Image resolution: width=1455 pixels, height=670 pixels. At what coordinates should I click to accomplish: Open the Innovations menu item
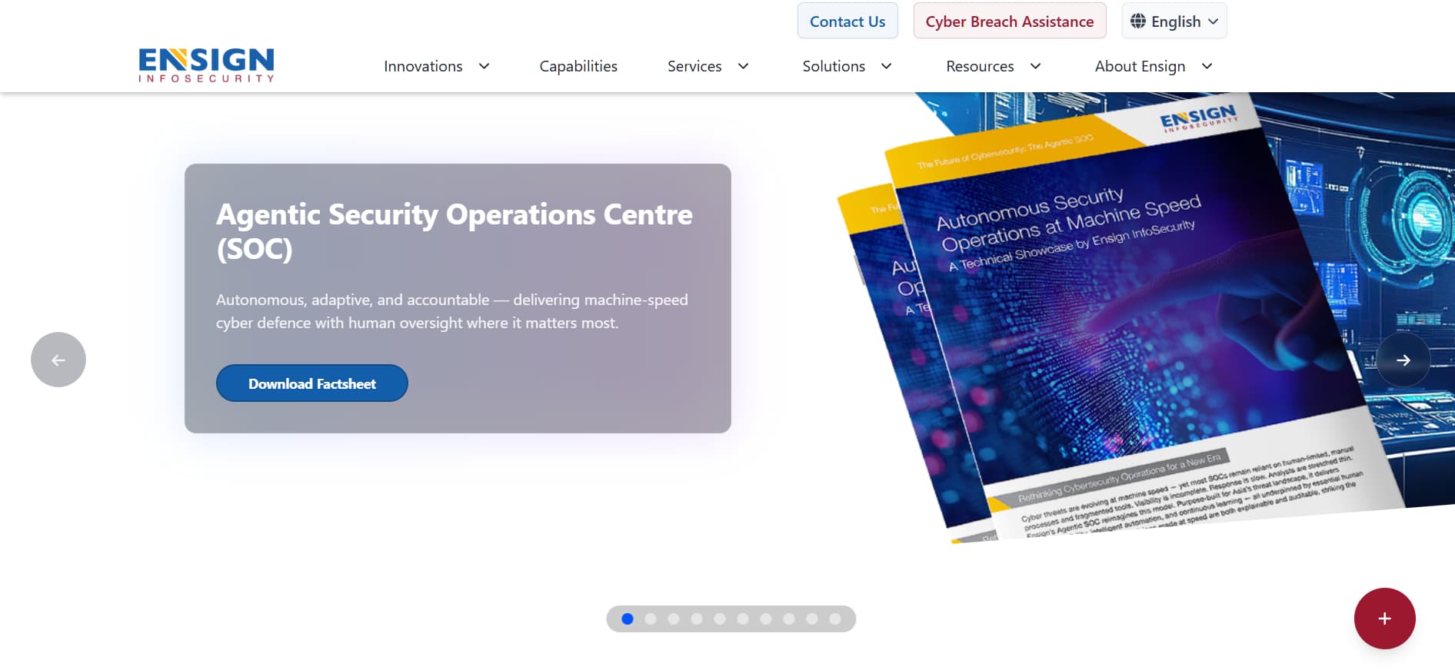pos(423,66)
